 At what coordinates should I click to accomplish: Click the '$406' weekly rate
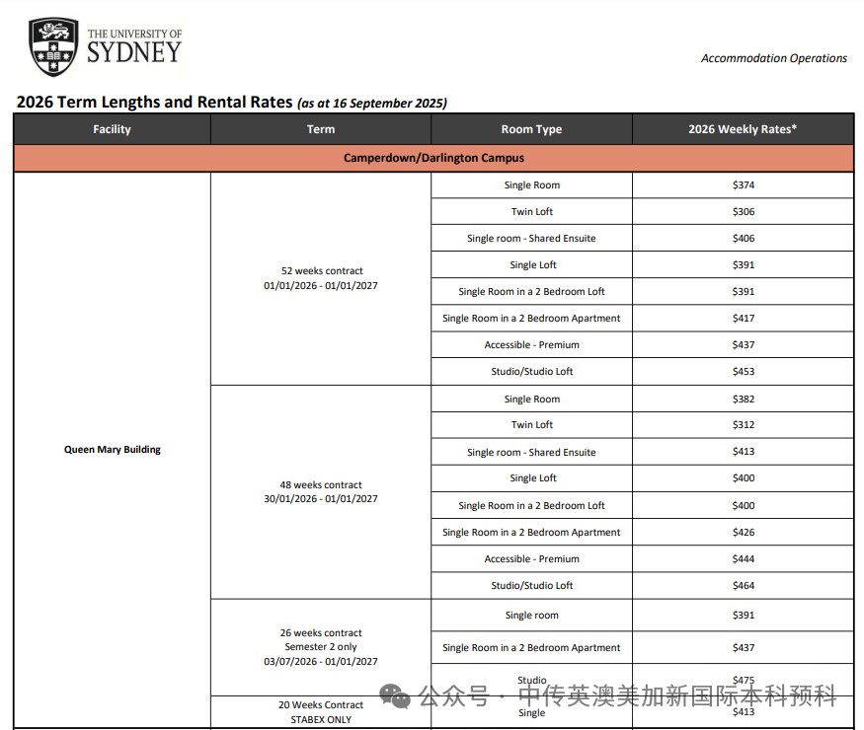[x=744, y=239]
